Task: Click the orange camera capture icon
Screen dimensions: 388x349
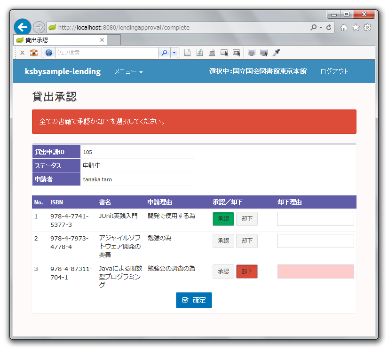Action: 34,53
